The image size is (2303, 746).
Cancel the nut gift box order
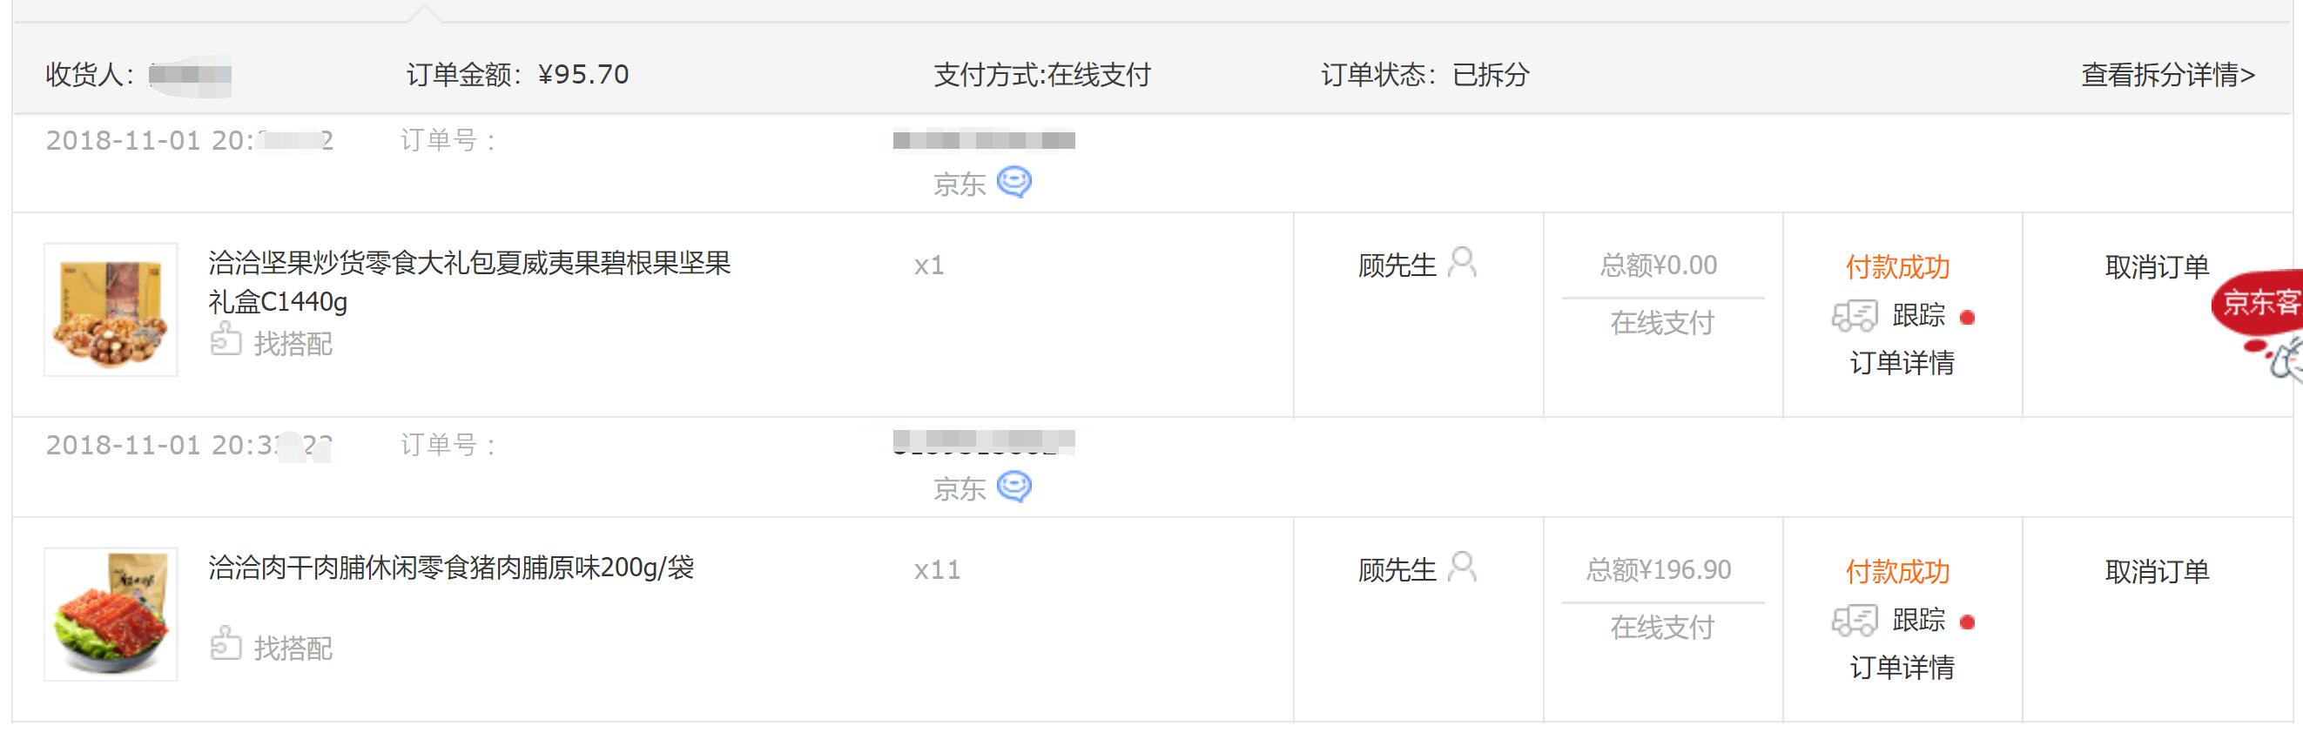click(x=2157, y=266)
